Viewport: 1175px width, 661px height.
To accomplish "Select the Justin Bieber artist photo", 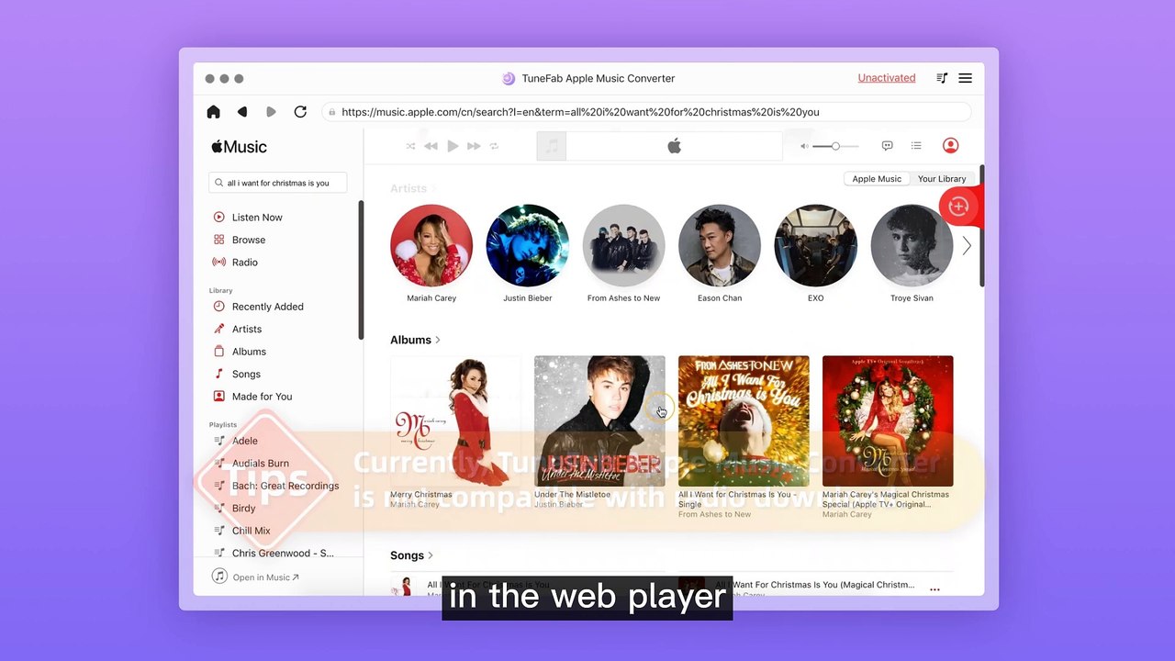I will click(x=528, y=246).
